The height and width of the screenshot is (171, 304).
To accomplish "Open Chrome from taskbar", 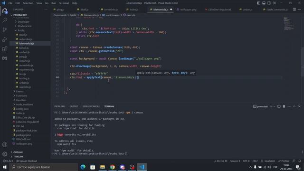I will (x=113, y=167).
